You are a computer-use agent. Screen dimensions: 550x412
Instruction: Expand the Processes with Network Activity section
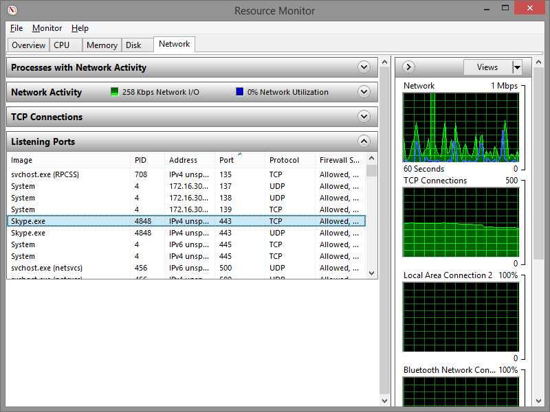coord(364,67)
